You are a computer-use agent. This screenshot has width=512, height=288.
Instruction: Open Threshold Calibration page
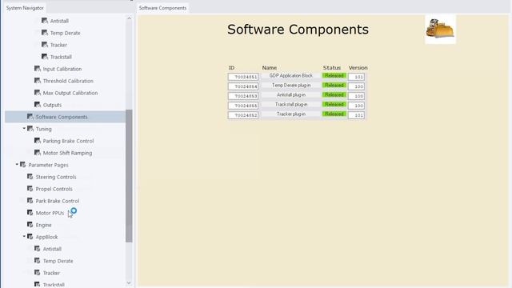68,81
